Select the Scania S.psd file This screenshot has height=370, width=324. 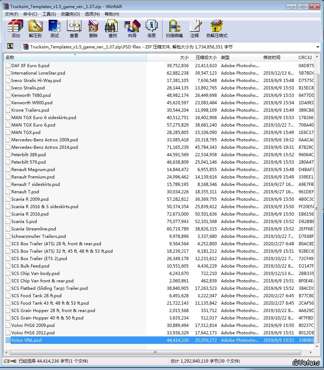click(24, 222)
